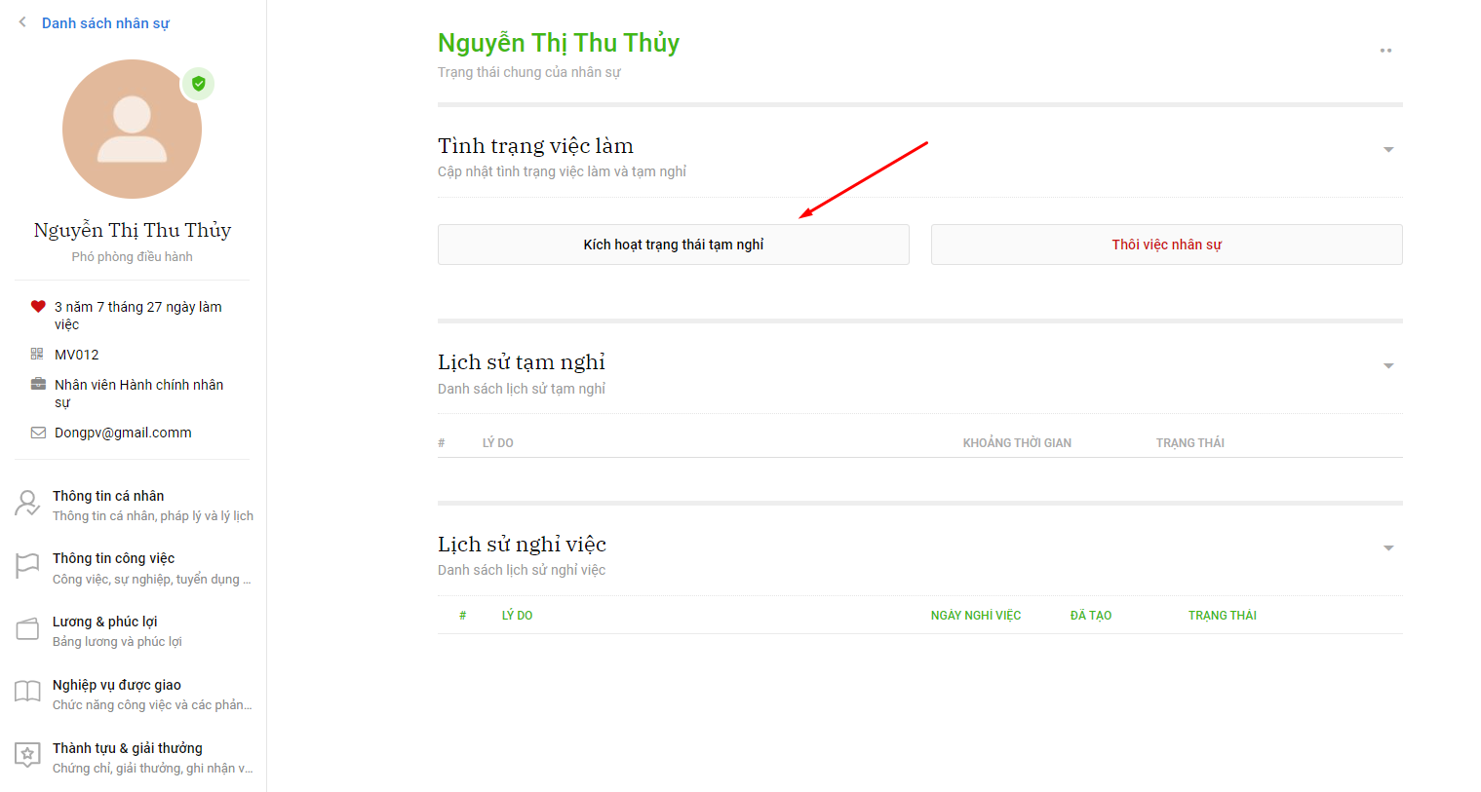Screen dimensions: 1481x792
Task: Click the green verified shield badge on the avatar
Action: (x=199, y=84)
